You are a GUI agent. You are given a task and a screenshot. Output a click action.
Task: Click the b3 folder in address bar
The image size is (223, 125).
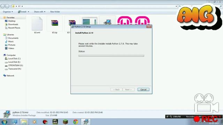tap(19, 6)
